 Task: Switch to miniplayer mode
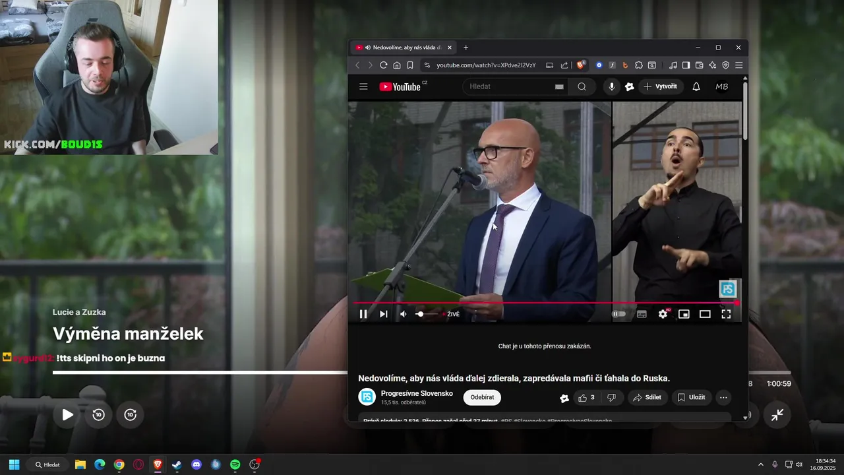[684, 314]
